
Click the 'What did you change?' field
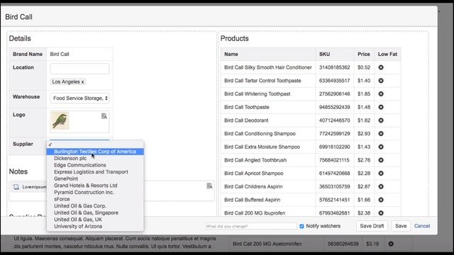[250, 226]
